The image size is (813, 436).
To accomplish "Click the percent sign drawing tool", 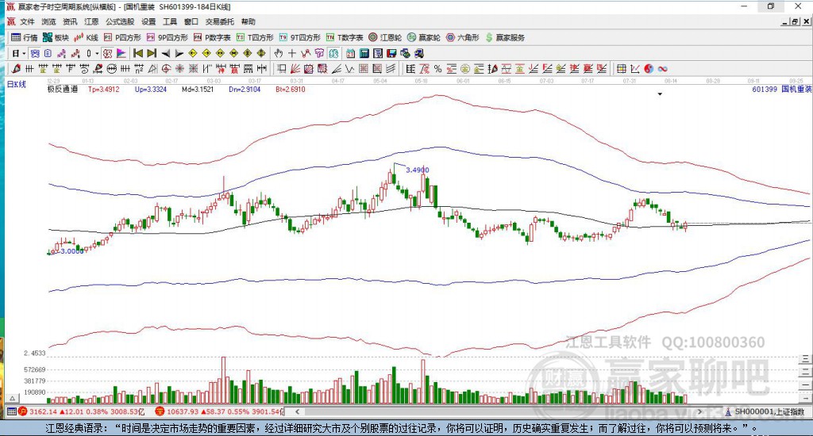I will pos(437,68).
